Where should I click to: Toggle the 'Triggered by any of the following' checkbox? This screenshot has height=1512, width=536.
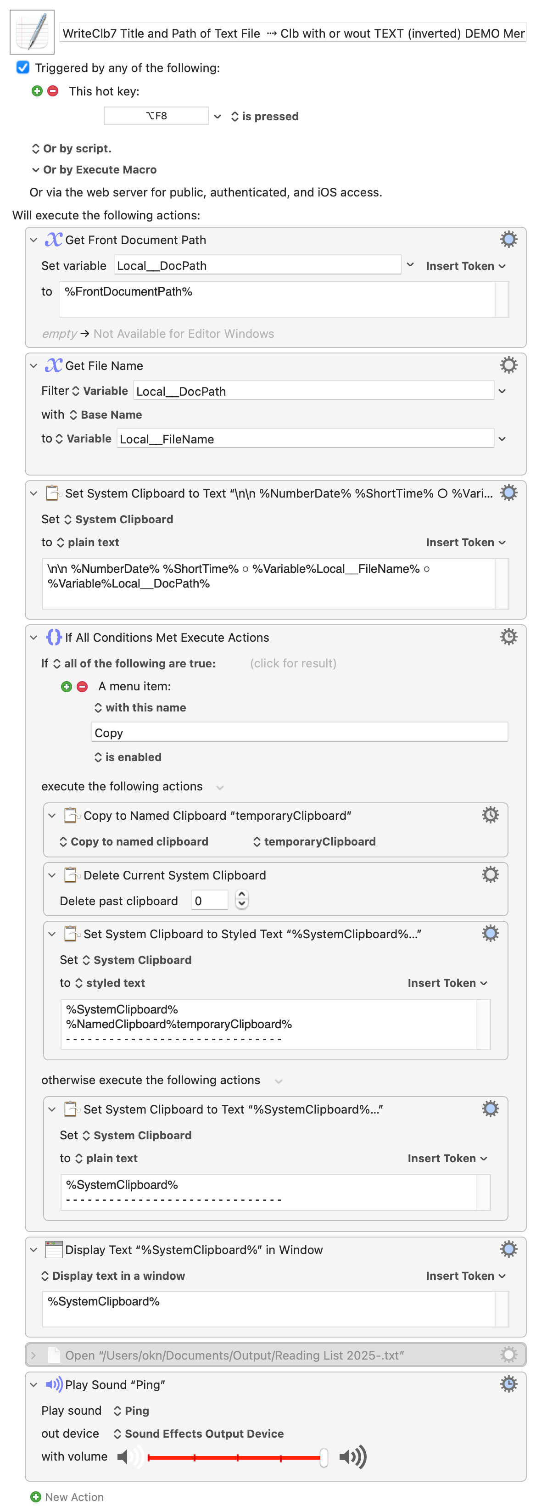point(23,67)
